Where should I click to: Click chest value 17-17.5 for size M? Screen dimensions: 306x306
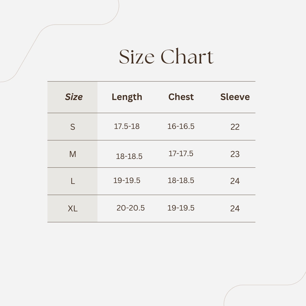tap(181, 154)
